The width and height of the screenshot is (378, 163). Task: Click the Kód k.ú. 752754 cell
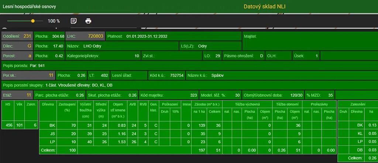(x=166, y=75)
